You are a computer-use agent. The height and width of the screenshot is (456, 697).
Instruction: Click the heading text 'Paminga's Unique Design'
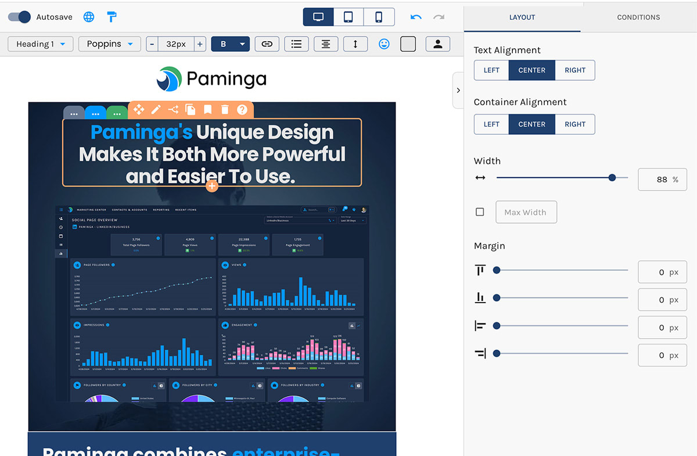[212, 132]
